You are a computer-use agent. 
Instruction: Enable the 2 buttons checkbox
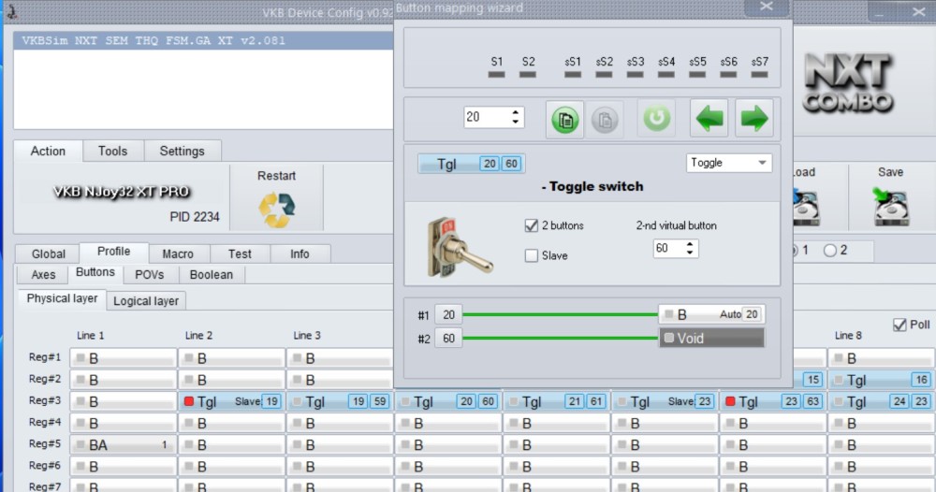point(532,225)
